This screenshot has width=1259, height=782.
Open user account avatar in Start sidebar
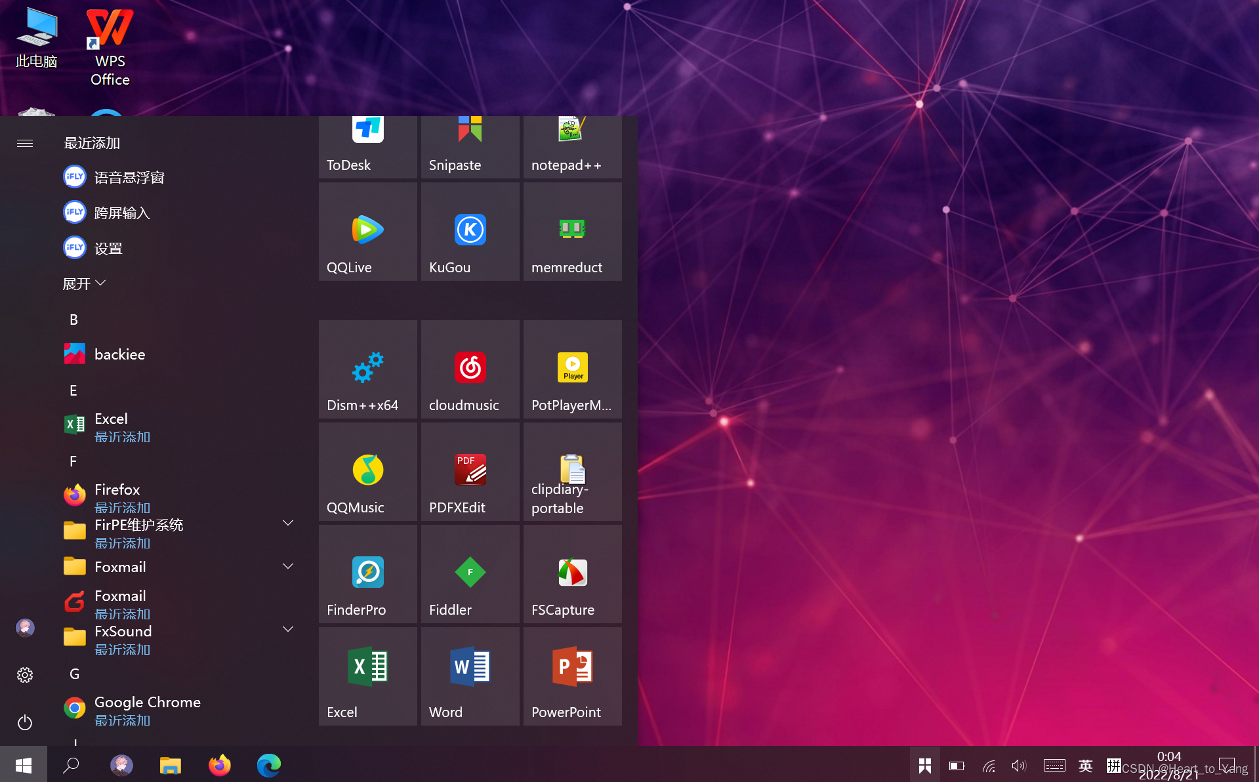point(25,628)
